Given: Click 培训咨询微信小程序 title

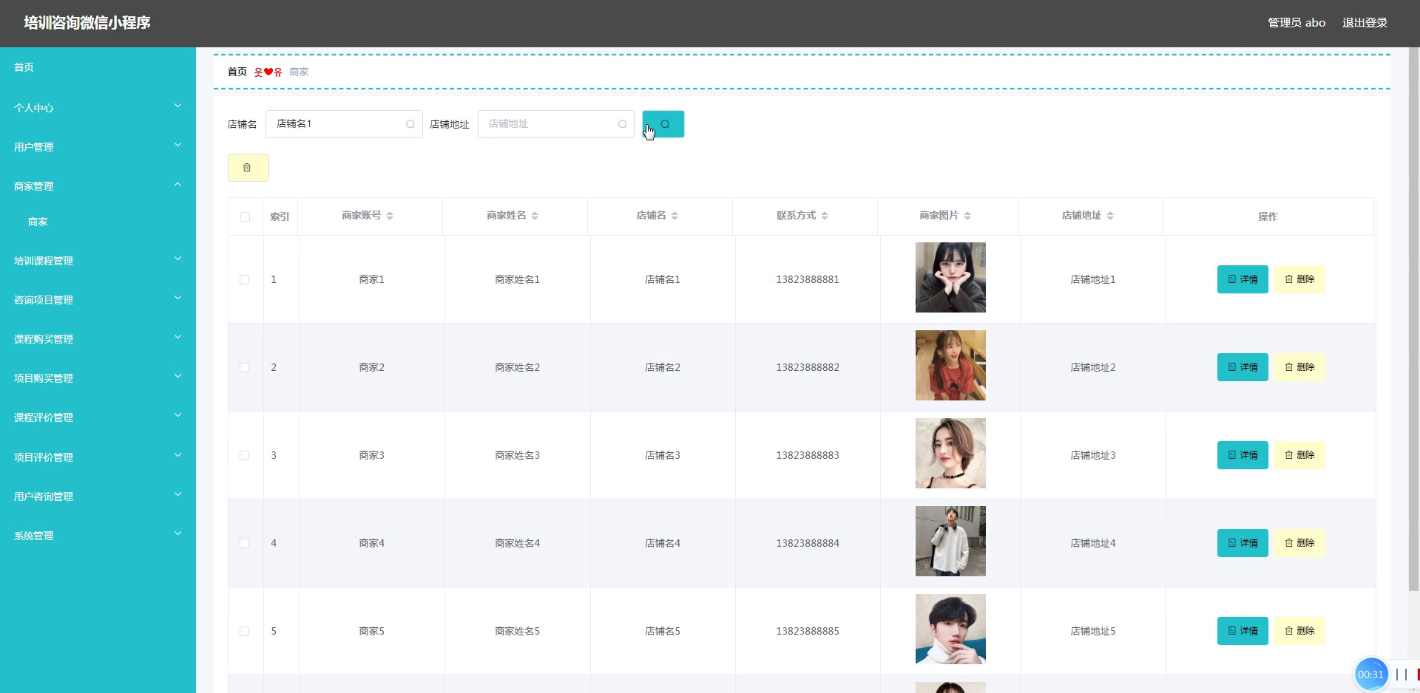Looking at the screenshot, I should tap(87, 23).
